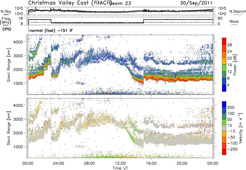Select the 'Beam 23' label
This screenshot has width=246, height=170.
(x=120, y=3)
